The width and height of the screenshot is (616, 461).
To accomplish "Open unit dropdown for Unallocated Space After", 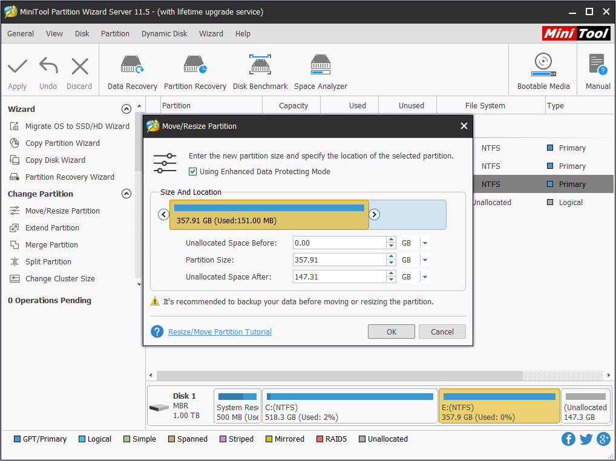I will [x=425, y=277].
